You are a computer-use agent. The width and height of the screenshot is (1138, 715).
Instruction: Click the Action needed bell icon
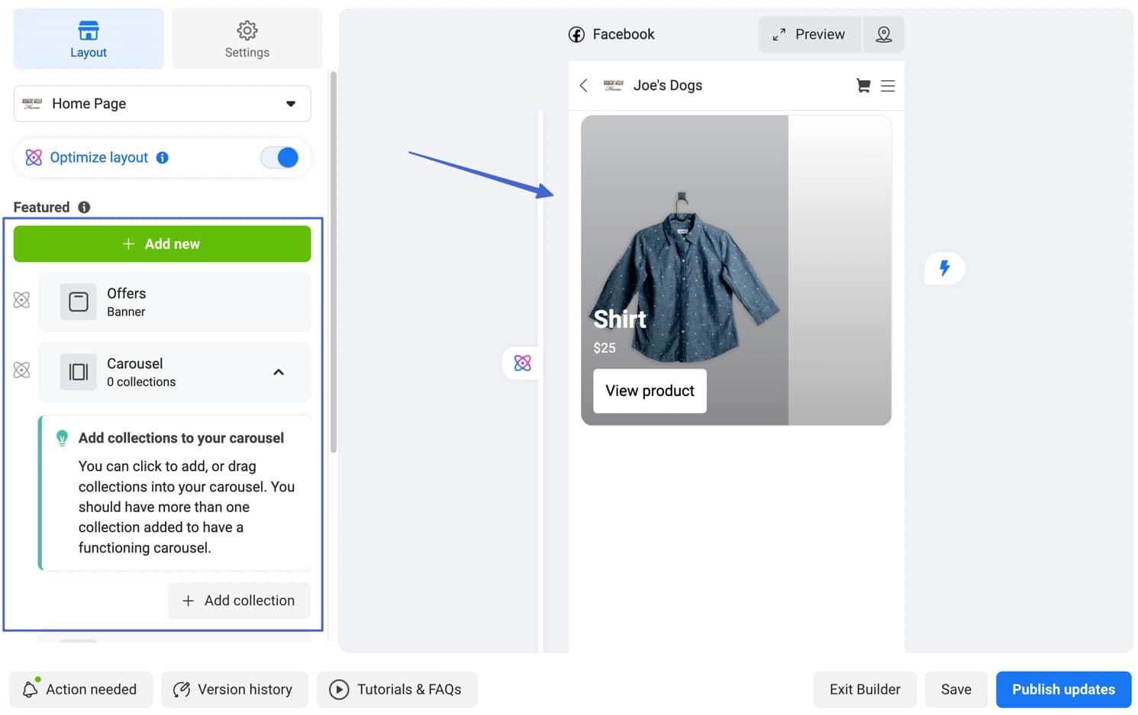31,689
